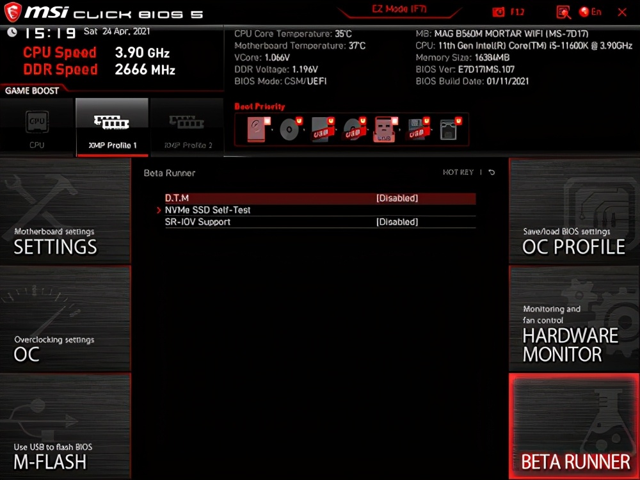Select the BETA RUNNER tile

click(574, 426)
